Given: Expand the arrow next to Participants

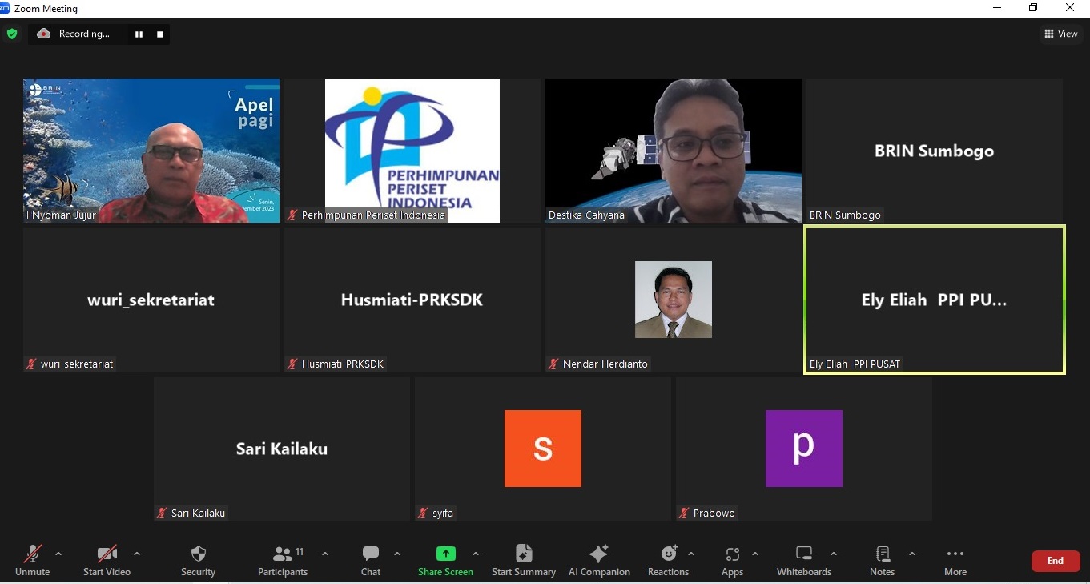Looking at the screenshot, I should pos(324,554).
